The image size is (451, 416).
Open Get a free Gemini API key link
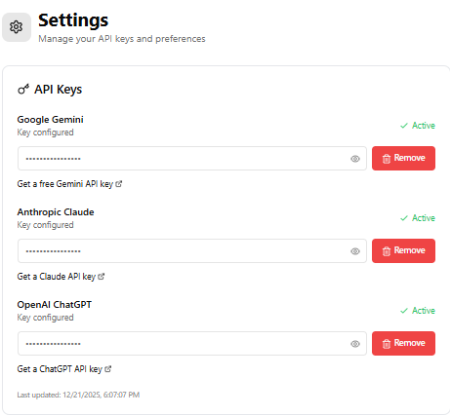point(69,184)
